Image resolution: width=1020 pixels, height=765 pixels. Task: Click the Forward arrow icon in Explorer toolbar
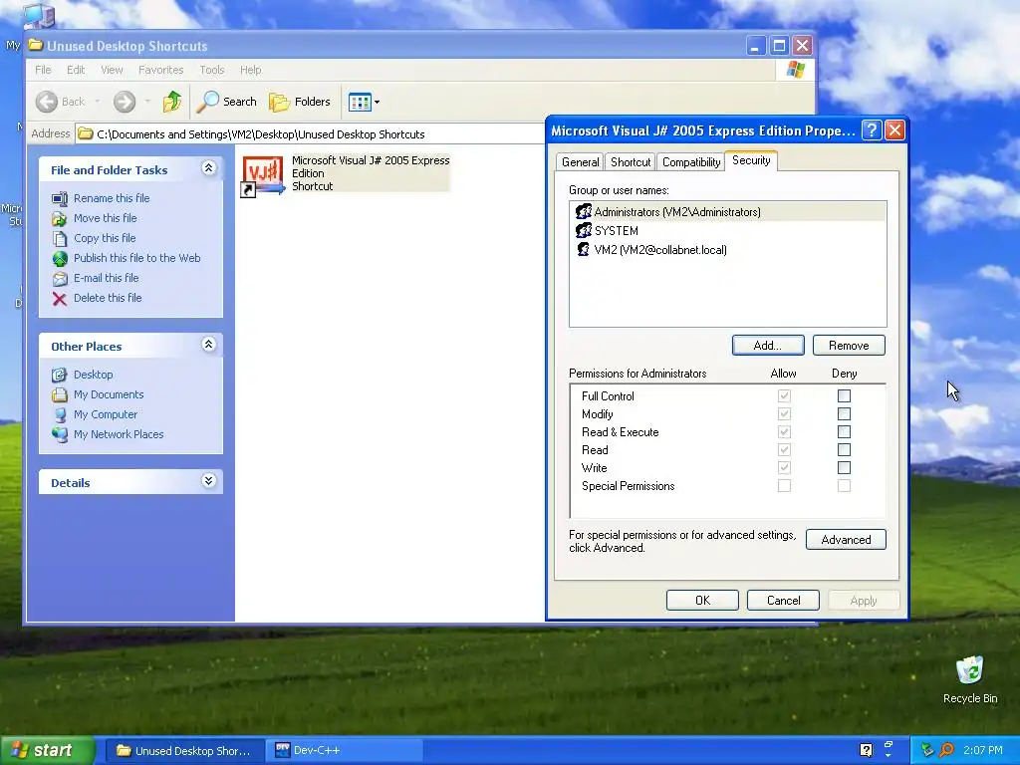pos(124,102)
